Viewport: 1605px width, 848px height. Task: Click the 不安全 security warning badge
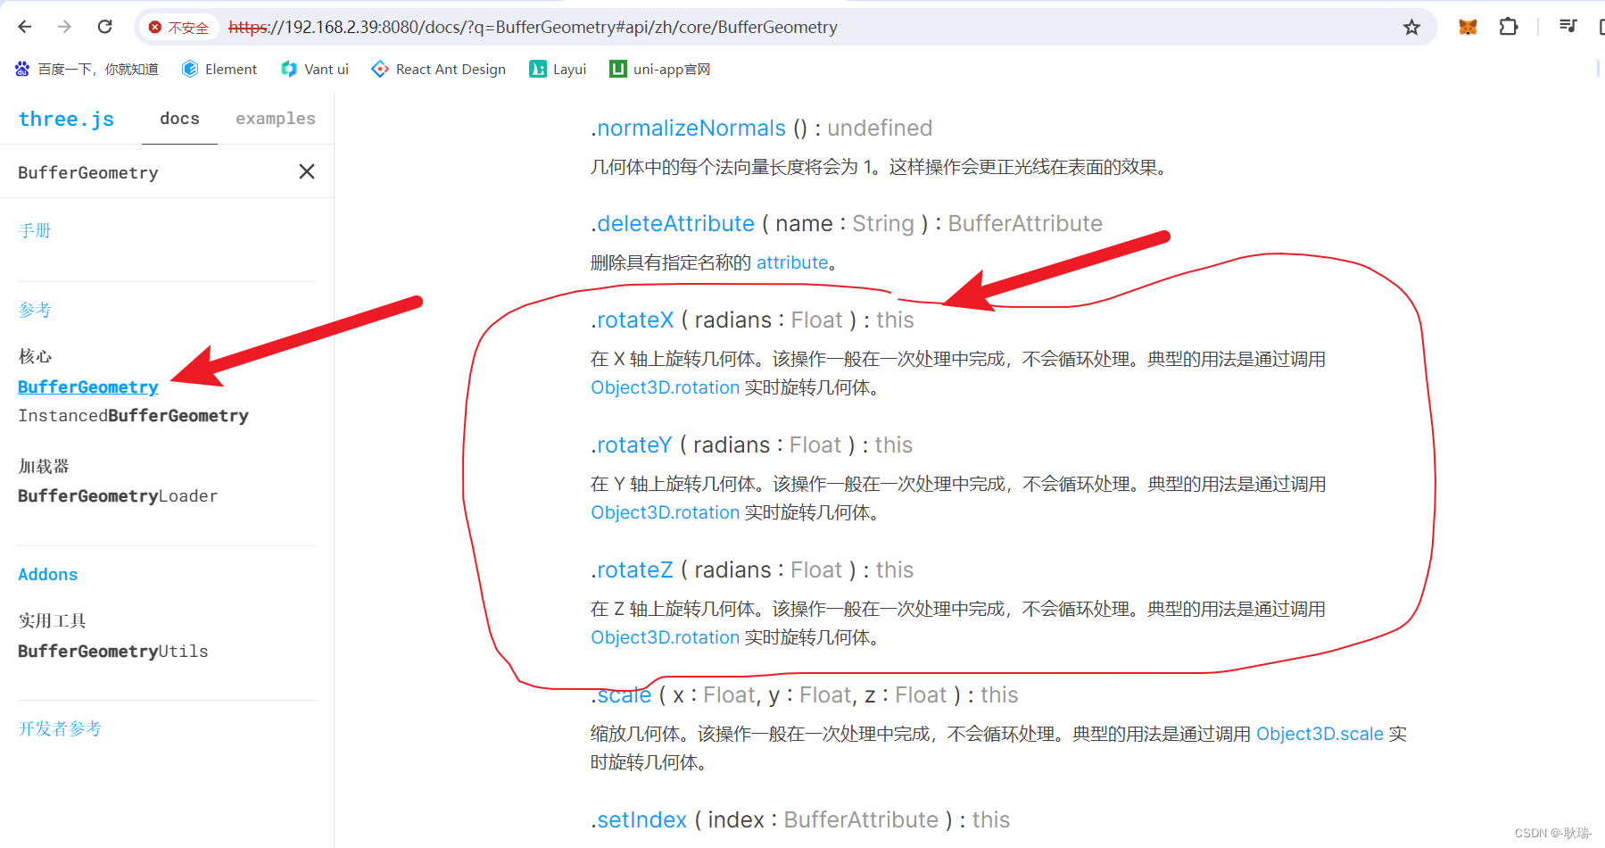(179, 27)
